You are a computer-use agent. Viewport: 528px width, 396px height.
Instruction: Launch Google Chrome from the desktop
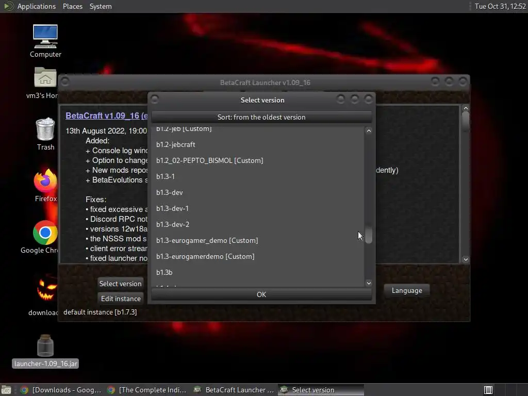pyautogui.click(x=45, y=233)
